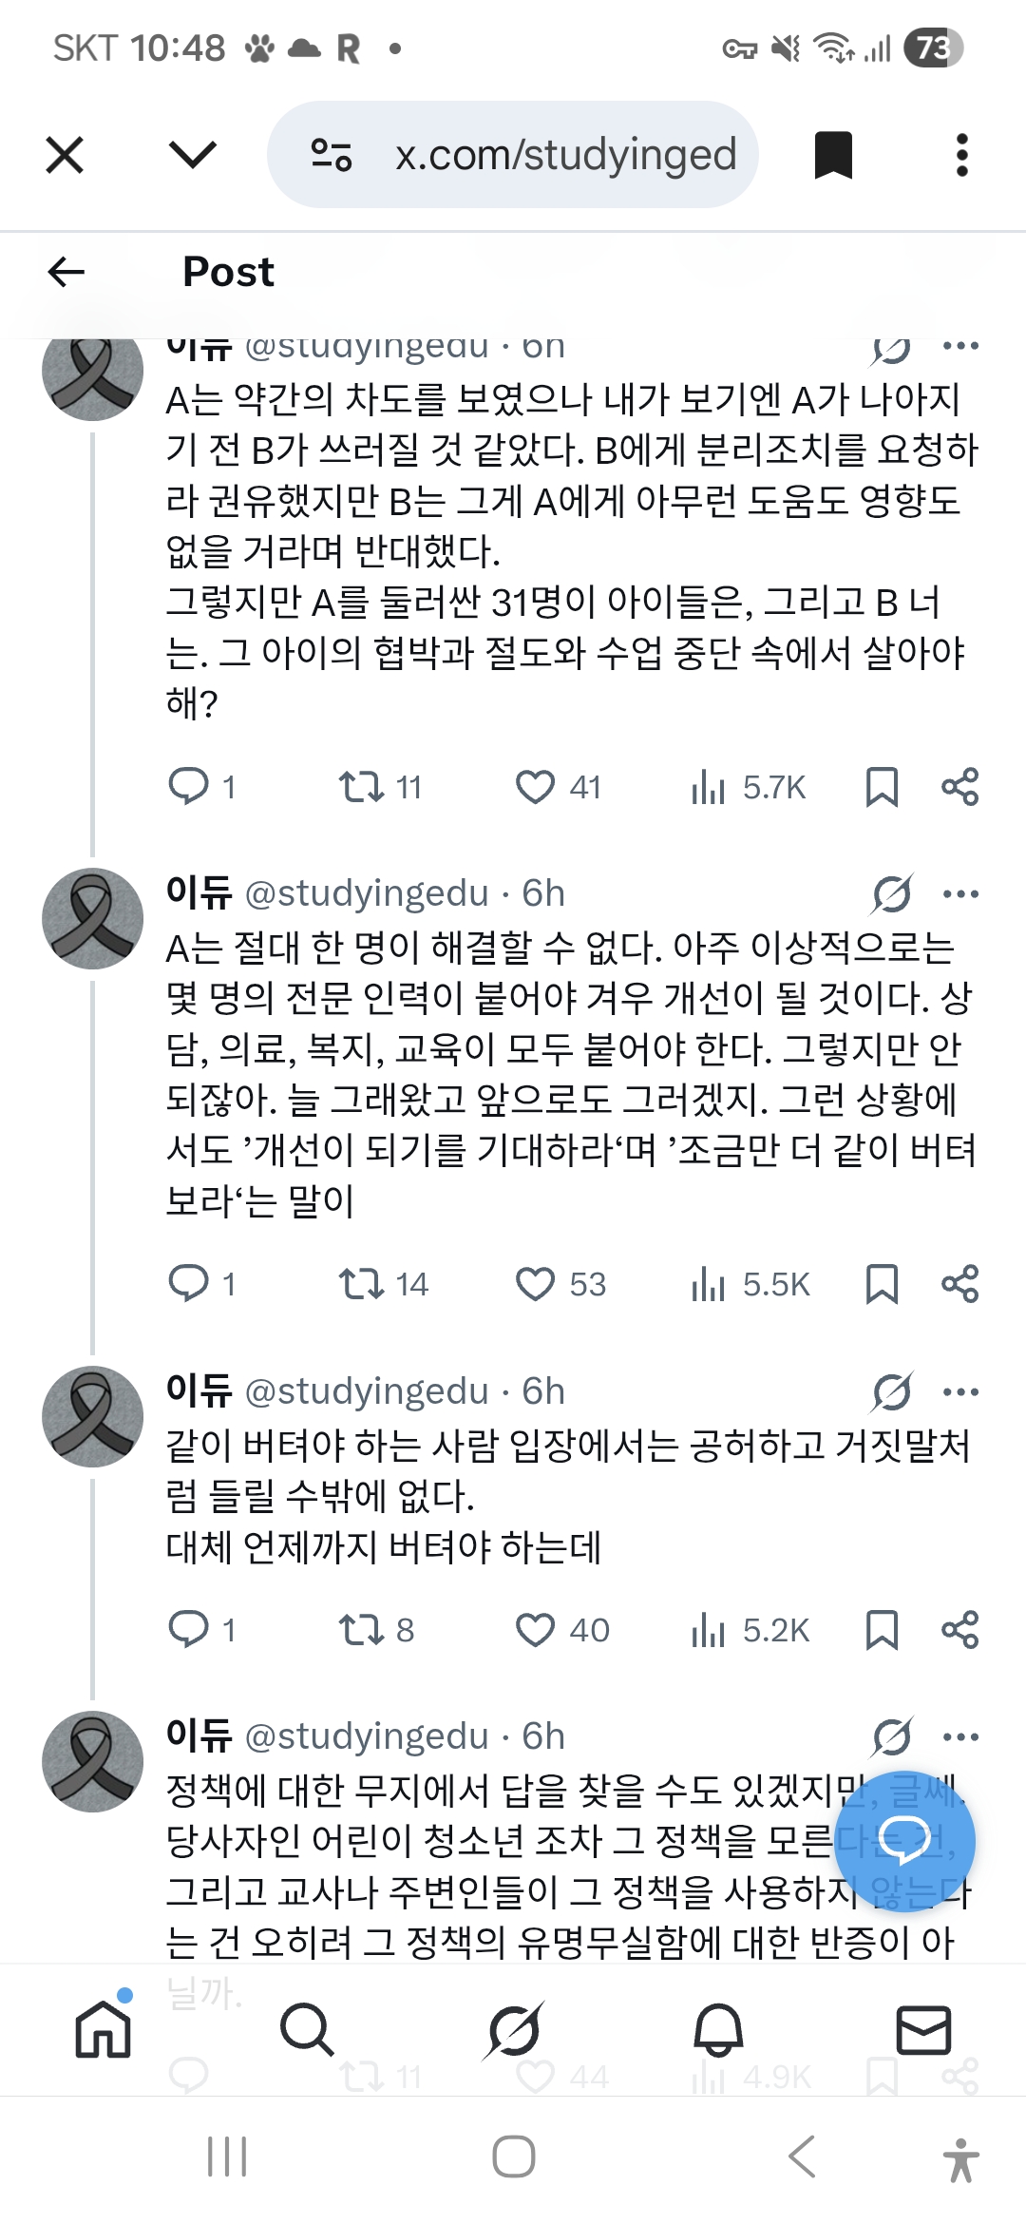Screen dimensions: 1026x2224
Task: Open Messages envelope in bottom bar
Action: pos(923,2030)
